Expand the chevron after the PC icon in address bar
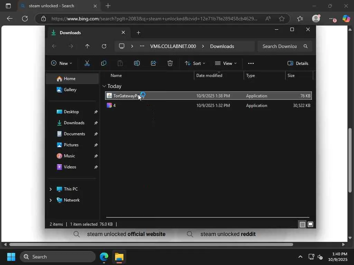The height and width of the screenshot is (265, 354). tap(132, 46)
